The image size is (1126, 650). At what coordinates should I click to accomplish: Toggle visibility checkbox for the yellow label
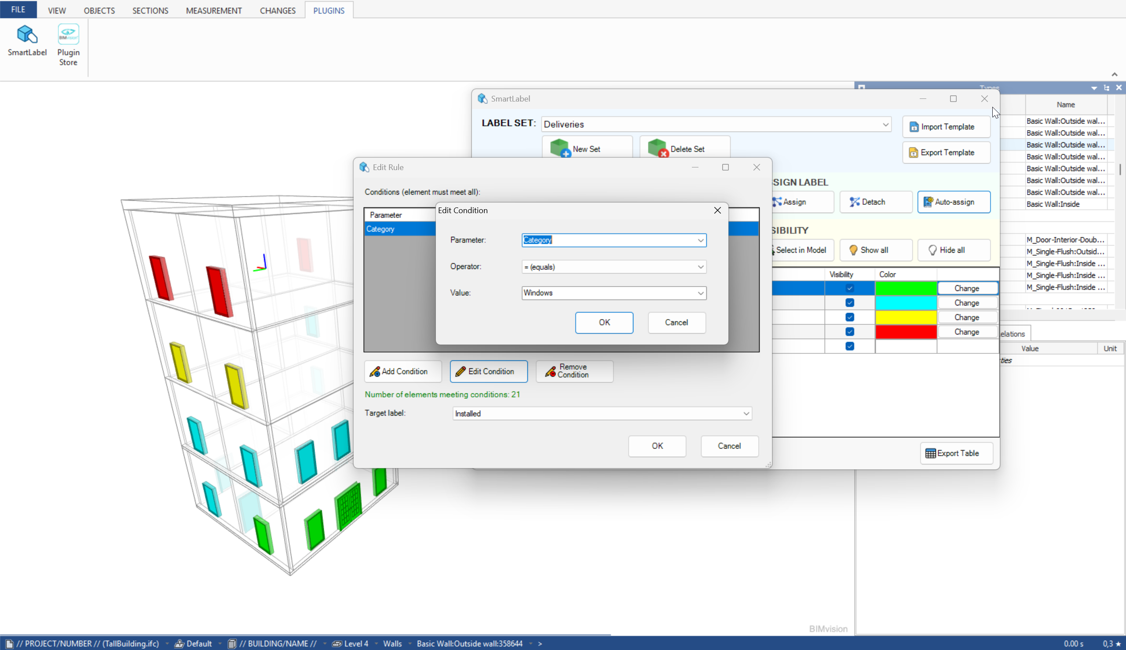[x=849, y=317]
